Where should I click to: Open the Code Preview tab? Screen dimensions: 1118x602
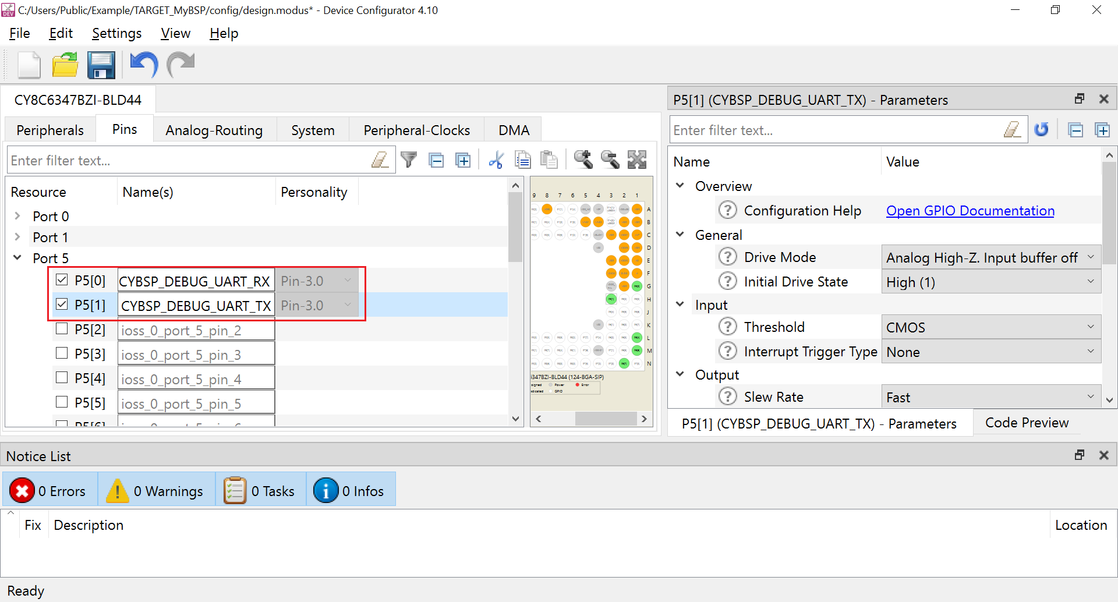tap(1027, 423)
